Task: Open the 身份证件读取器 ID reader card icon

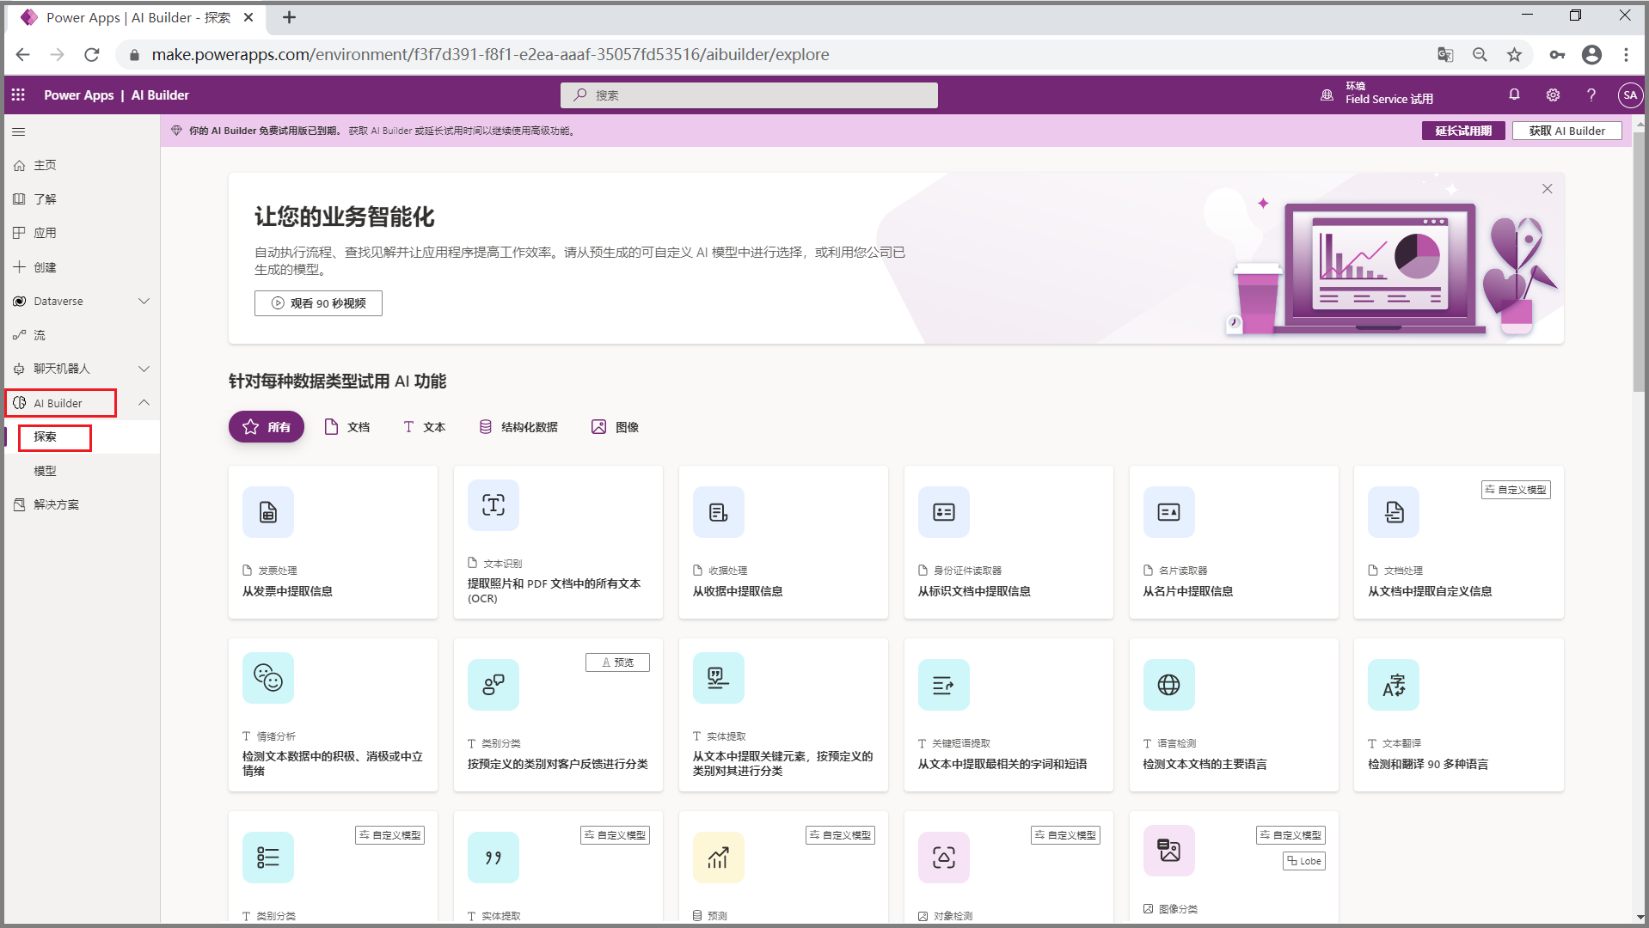Action: point(944,512)
